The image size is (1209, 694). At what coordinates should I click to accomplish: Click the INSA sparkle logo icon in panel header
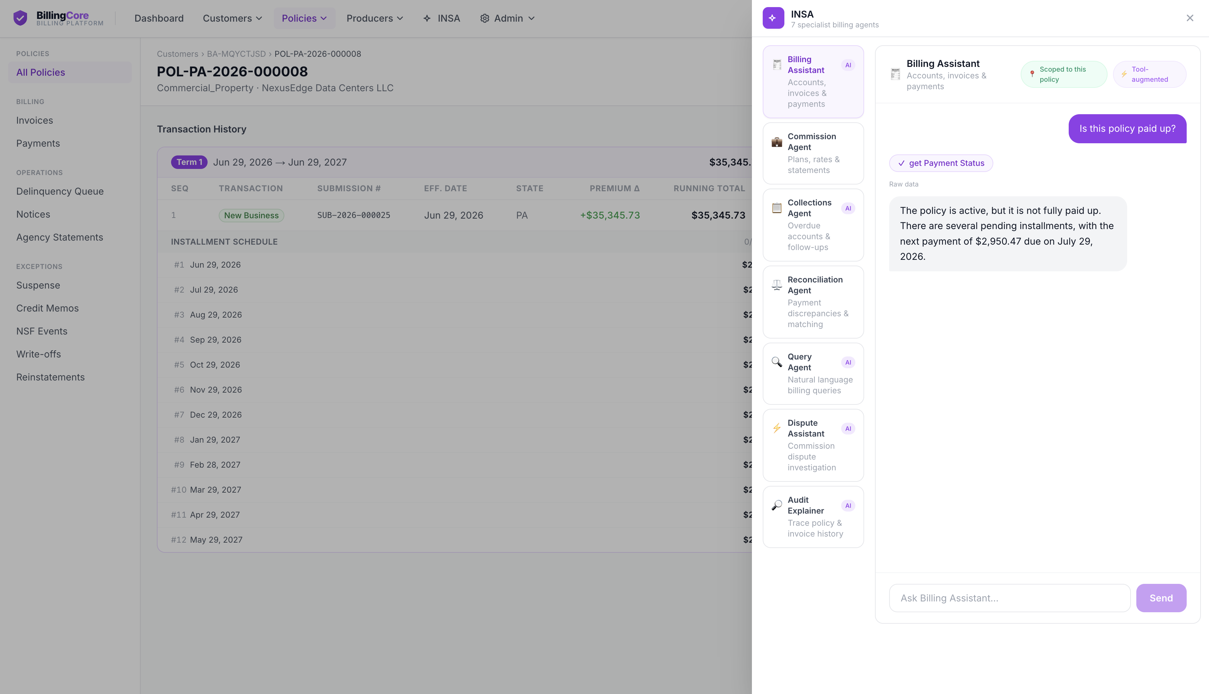(x=773, y=18)
